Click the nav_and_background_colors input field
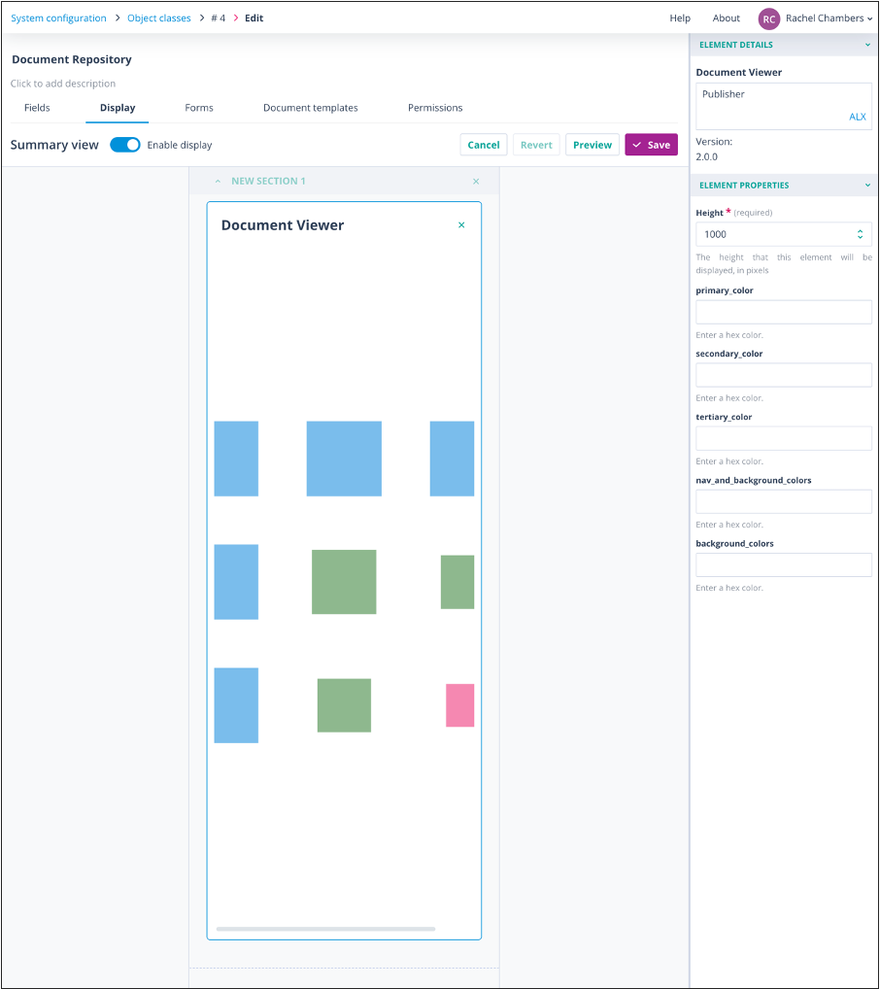Image resolution: width=880 pixels, height=989 pixels. (x=784, y=501)
